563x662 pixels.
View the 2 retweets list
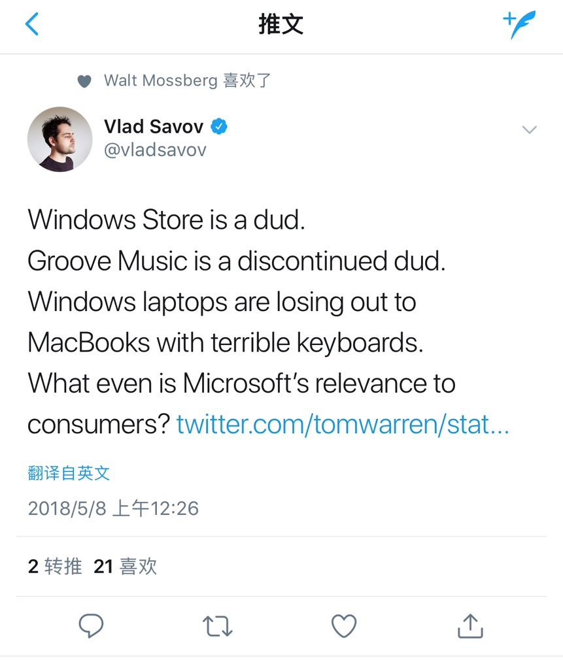click(55, 566)
